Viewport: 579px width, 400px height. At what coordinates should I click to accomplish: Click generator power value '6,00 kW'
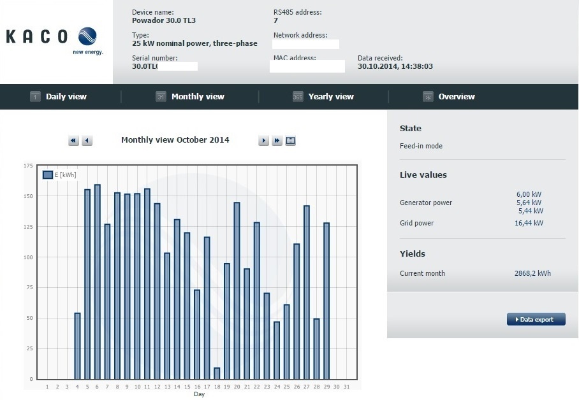pos(529,194)
